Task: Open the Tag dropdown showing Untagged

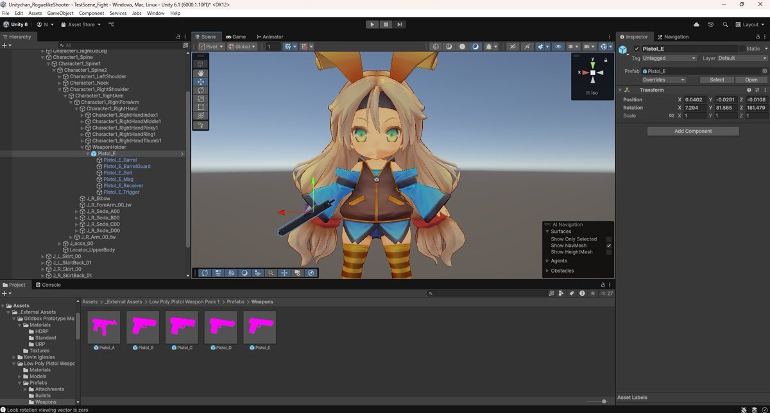Action: tap(669, 58)
